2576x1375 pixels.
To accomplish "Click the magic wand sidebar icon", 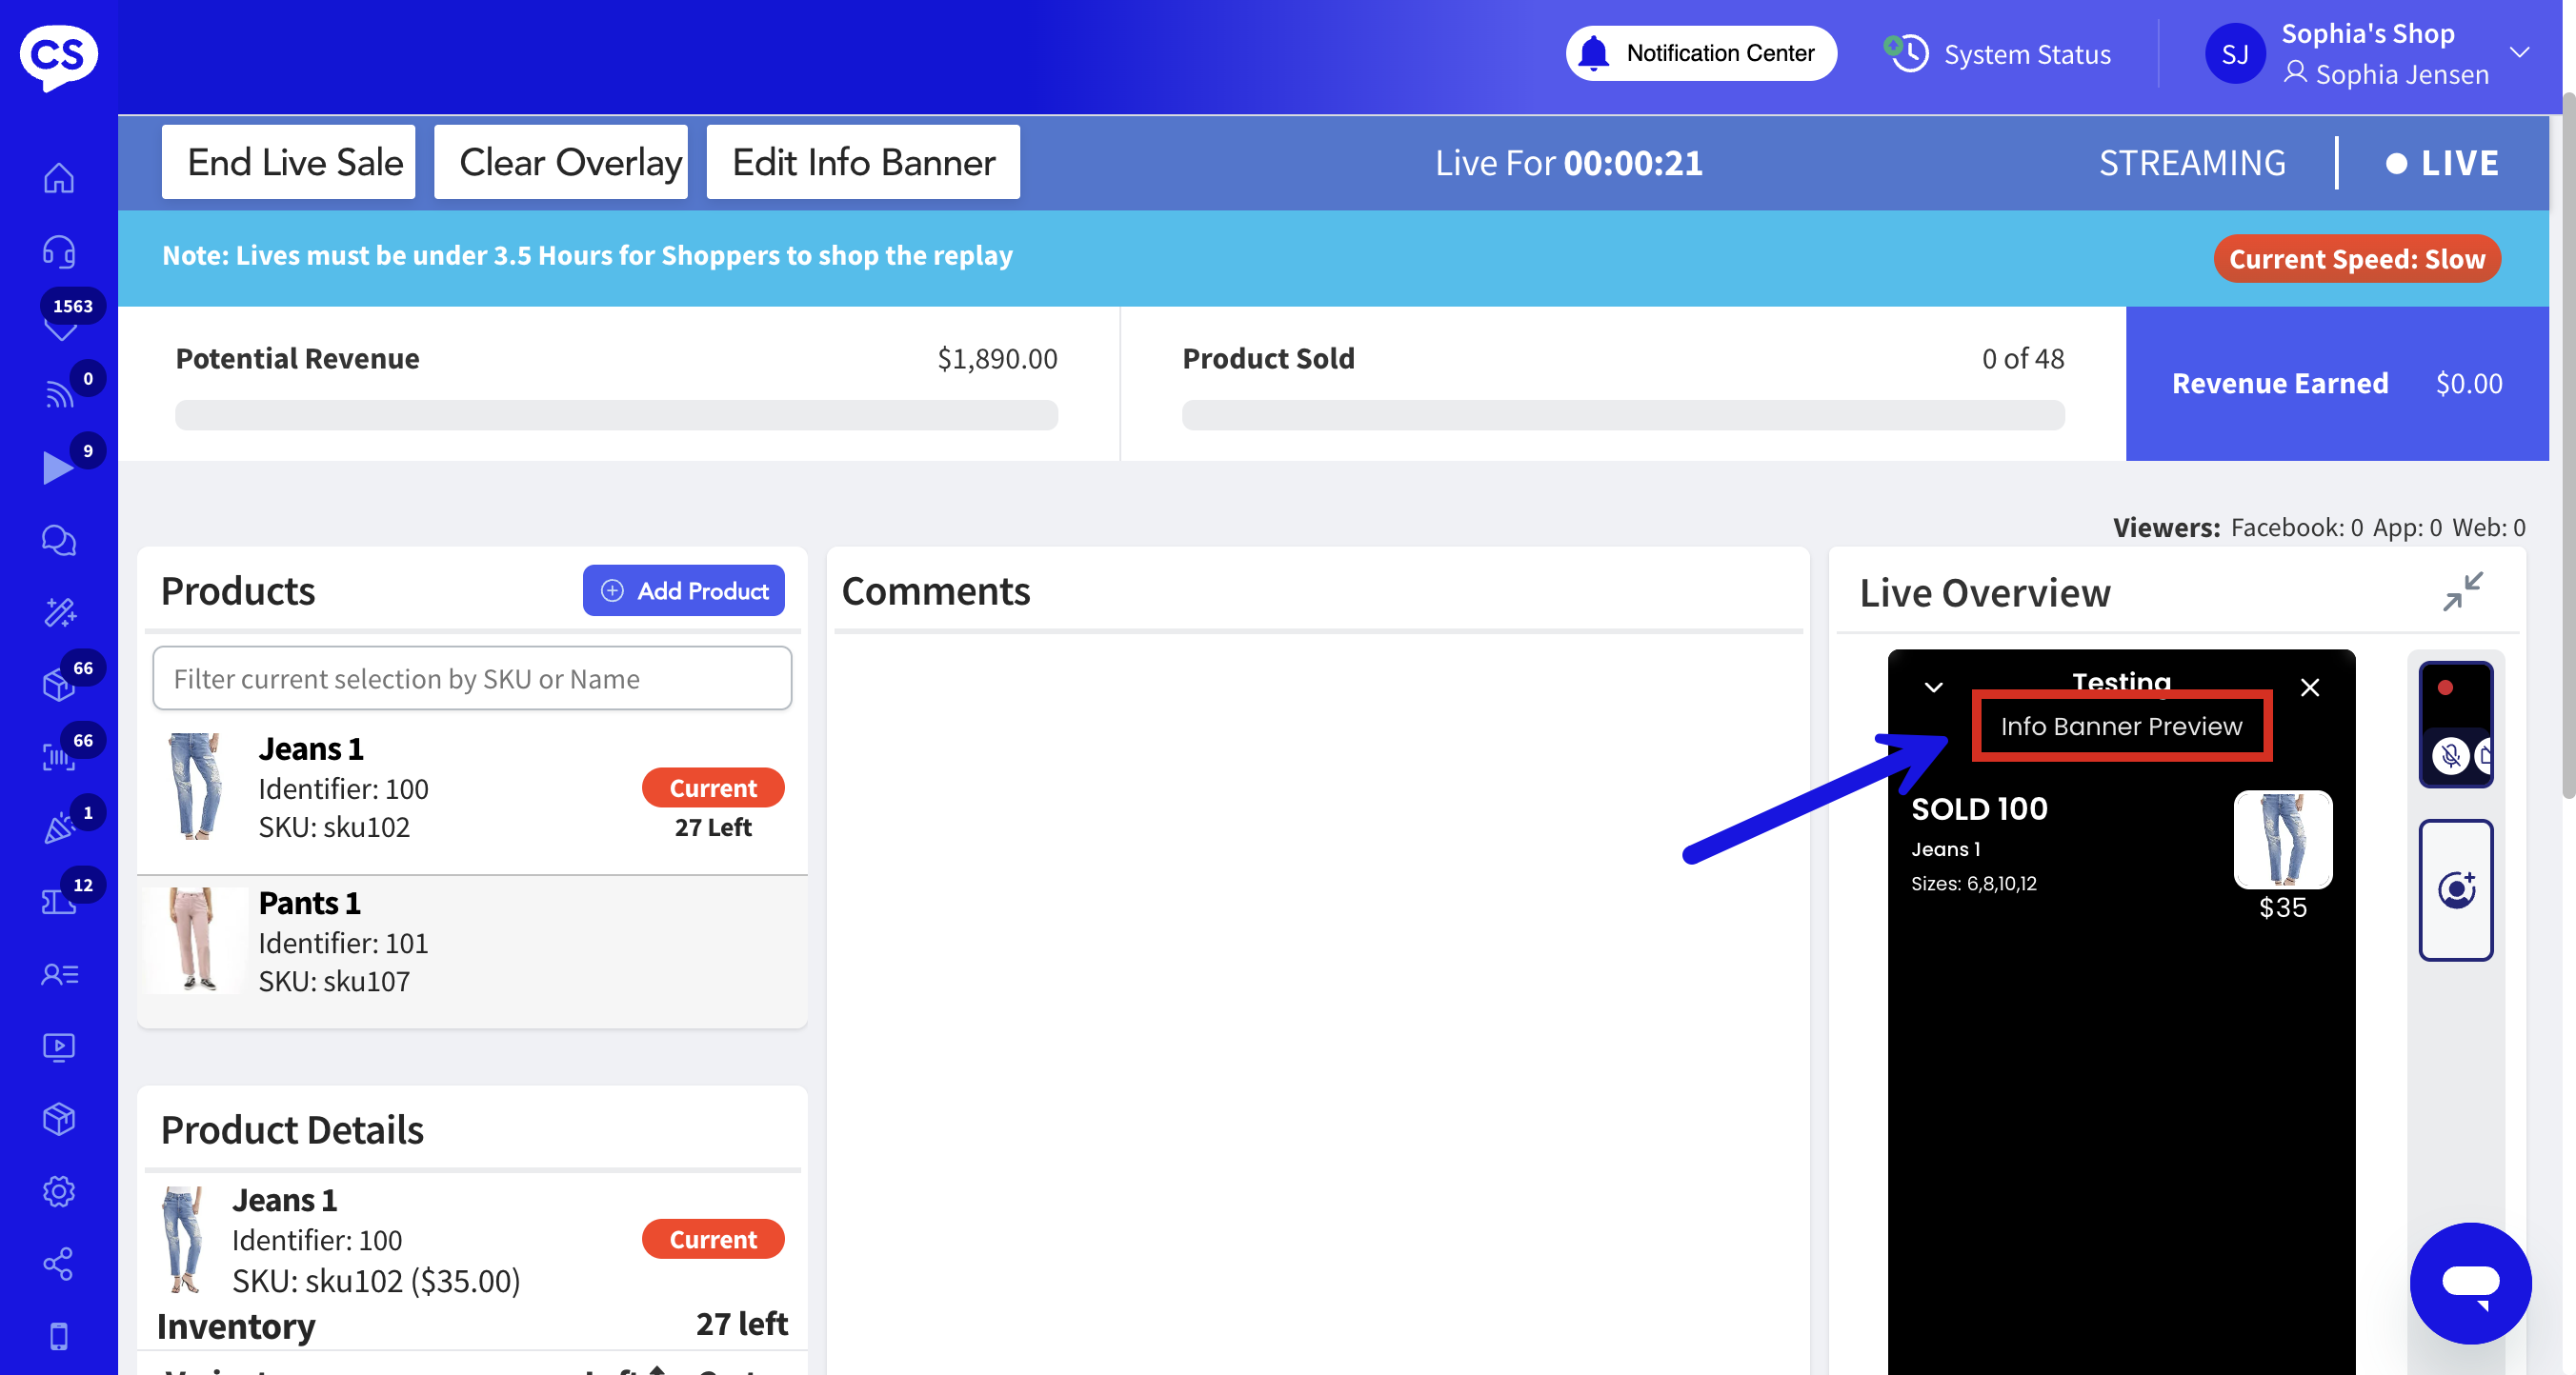I will [x=59, y=612].
